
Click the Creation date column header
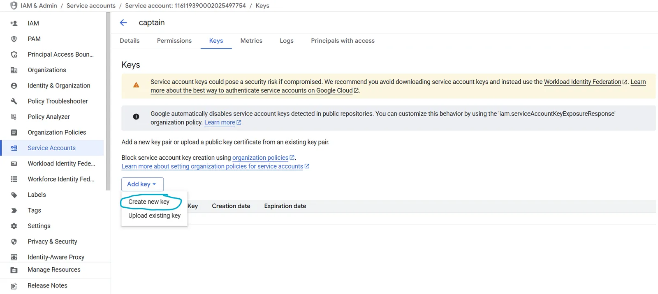pos(231,206)
